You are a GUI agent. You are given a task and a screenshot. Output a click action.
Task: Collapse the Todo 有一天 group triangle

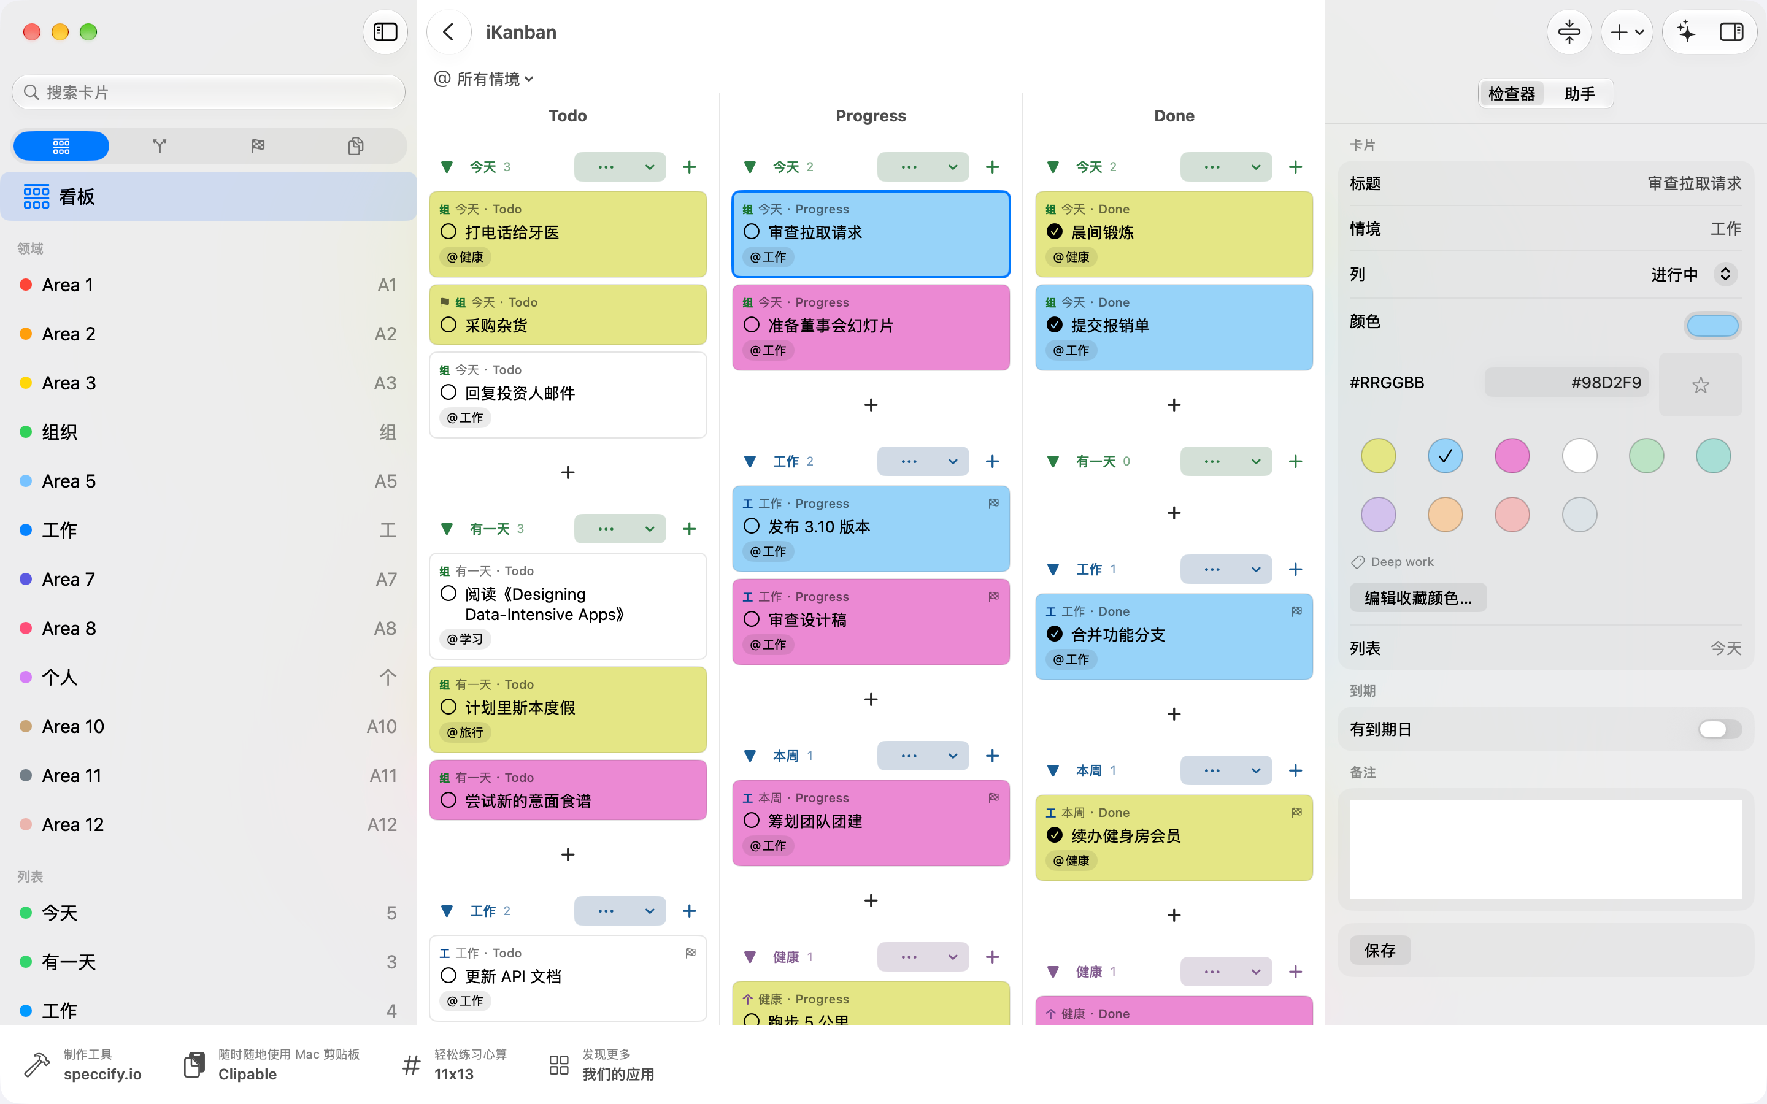pos(447,529)
